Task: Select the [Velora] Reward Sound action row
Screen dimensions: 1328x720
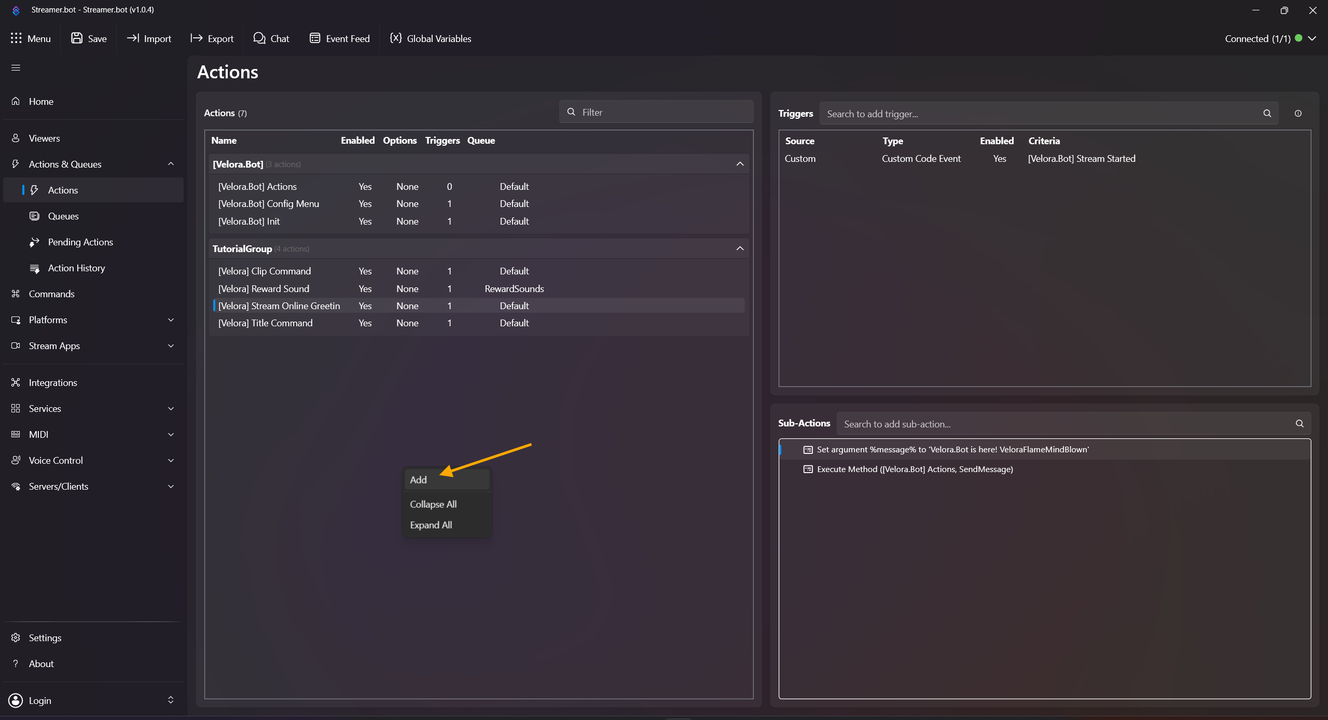Action: coord(264,288)
